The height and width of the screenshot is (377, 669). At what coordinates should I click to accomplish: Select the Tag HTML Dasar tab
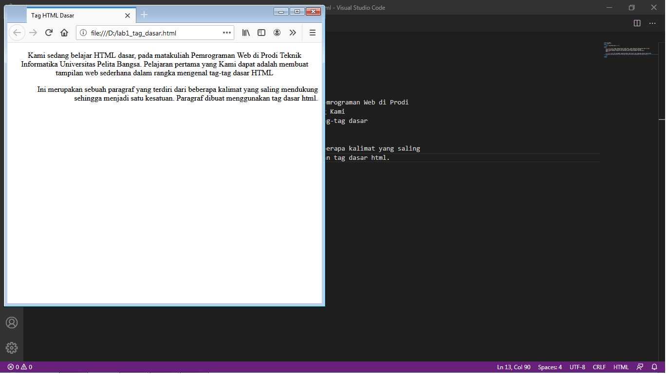[81, 15]
